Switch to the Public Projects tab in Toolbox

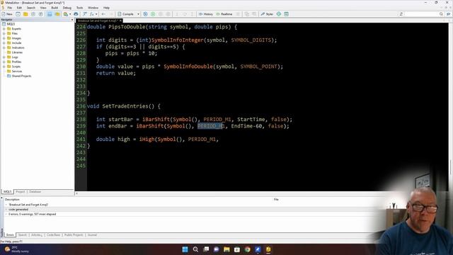tap(74, 235)
